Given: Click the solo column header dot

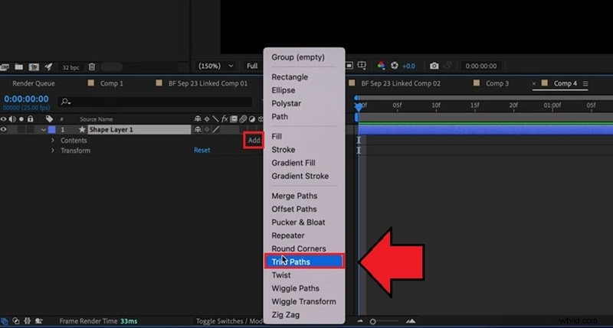Looking at the screenshot, I should click(x=21, y=119).
